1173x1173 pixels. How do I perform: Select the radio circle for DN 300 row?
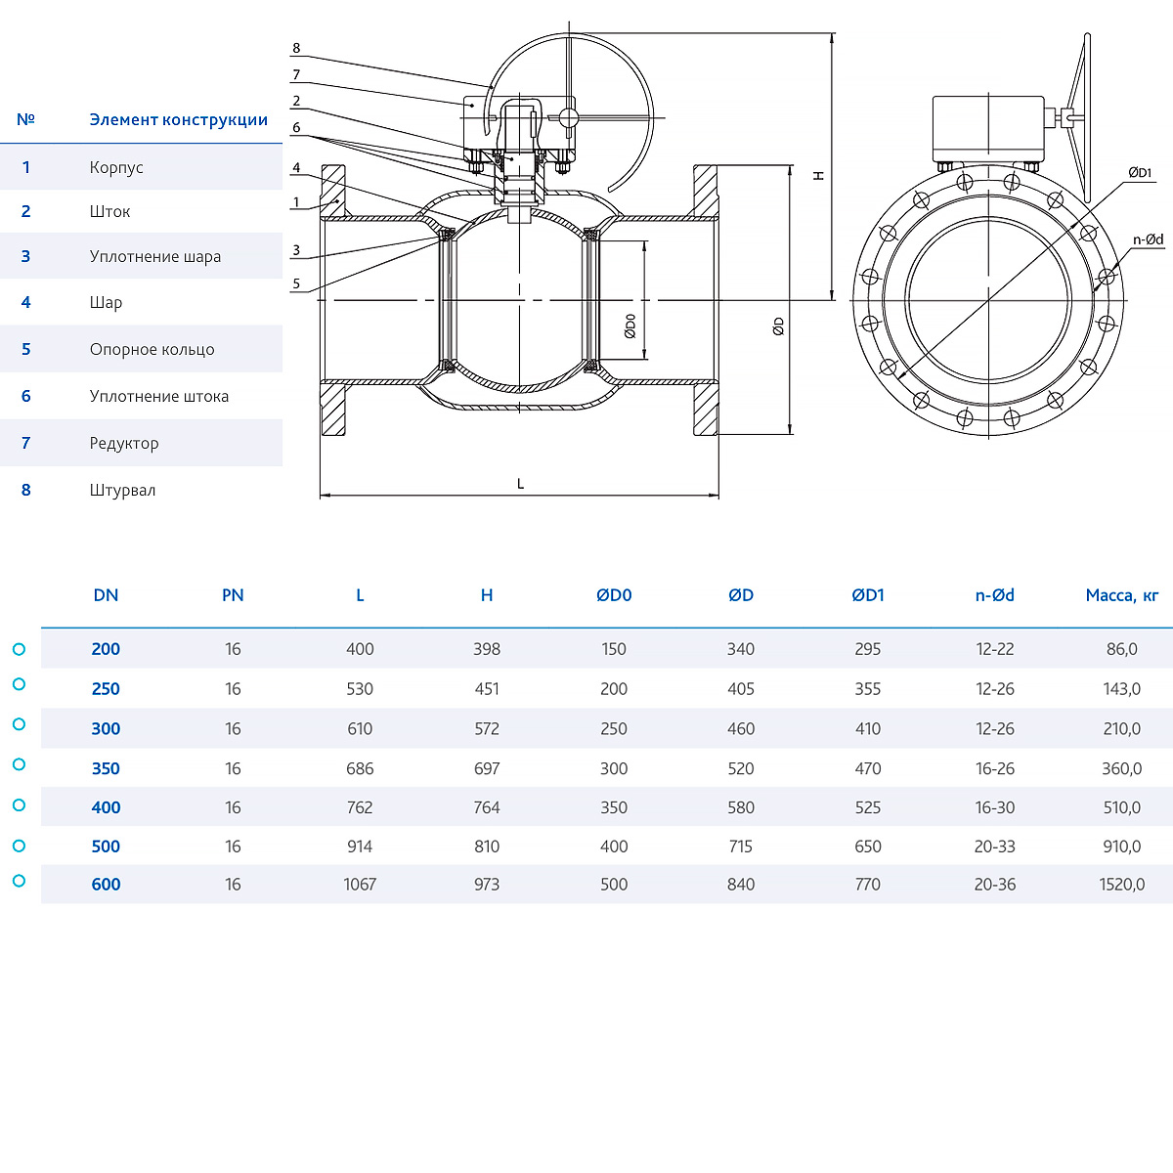(19, 724)
